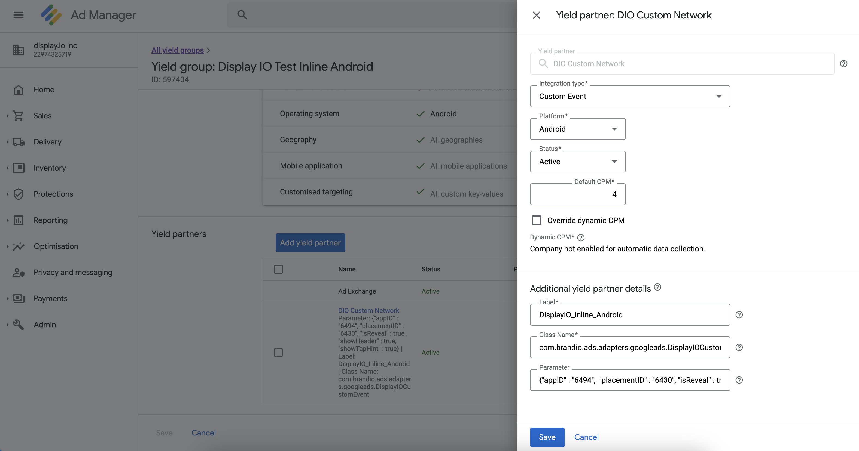Screen dimensions: 859x451
Task: Click the Status column header
Action: pyautogui.click(x=431, y=269)
